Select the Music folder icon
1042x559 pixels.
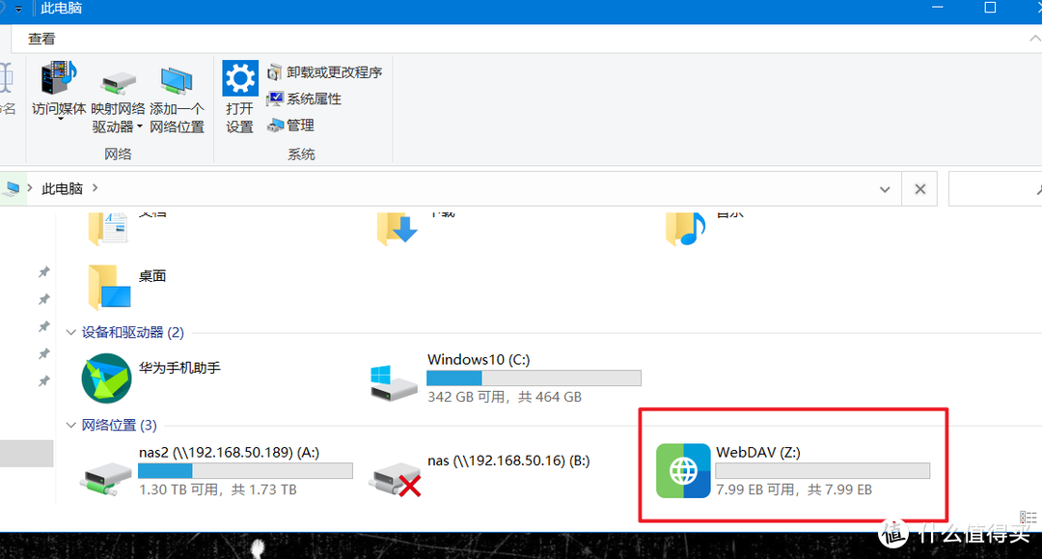click(x=685, y=228)
